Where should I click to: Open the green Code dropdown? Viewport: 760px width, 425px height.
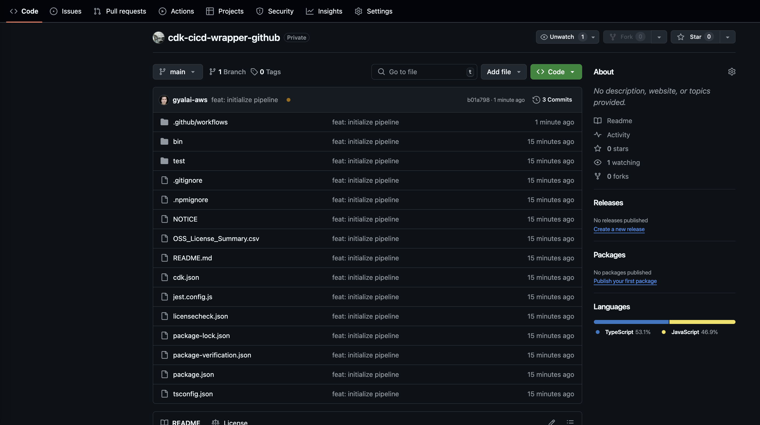point(556,72)
